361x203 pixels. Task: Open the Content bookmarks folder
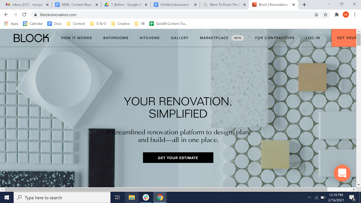[x=76, y=24]
